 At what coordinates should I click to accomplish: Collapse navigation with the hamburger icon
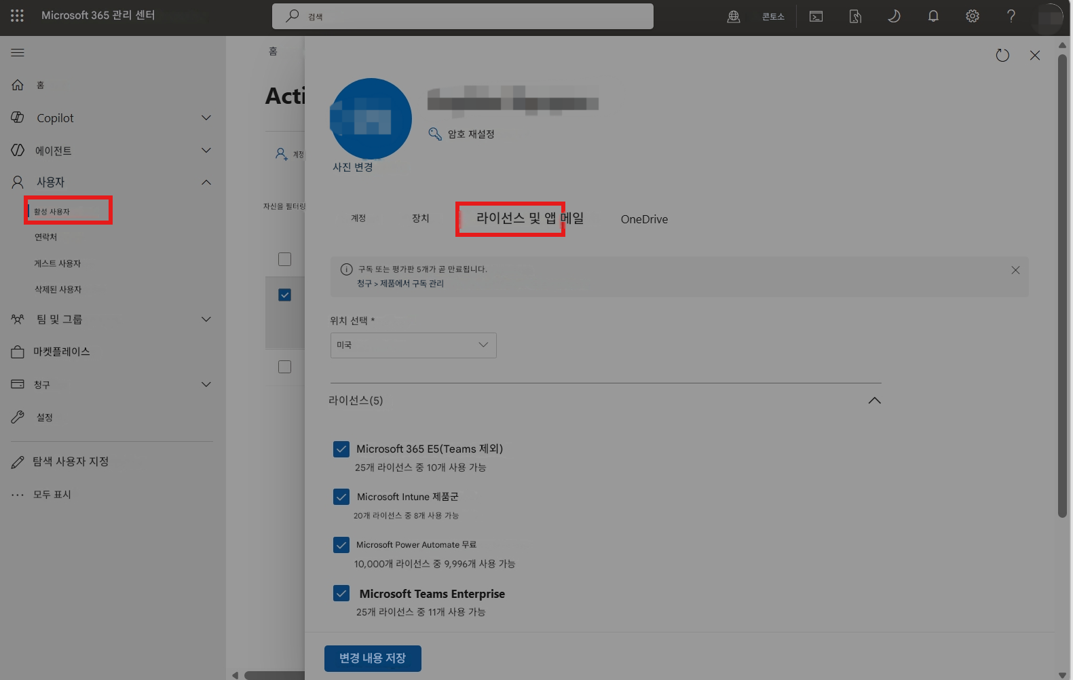coord(18,52)
